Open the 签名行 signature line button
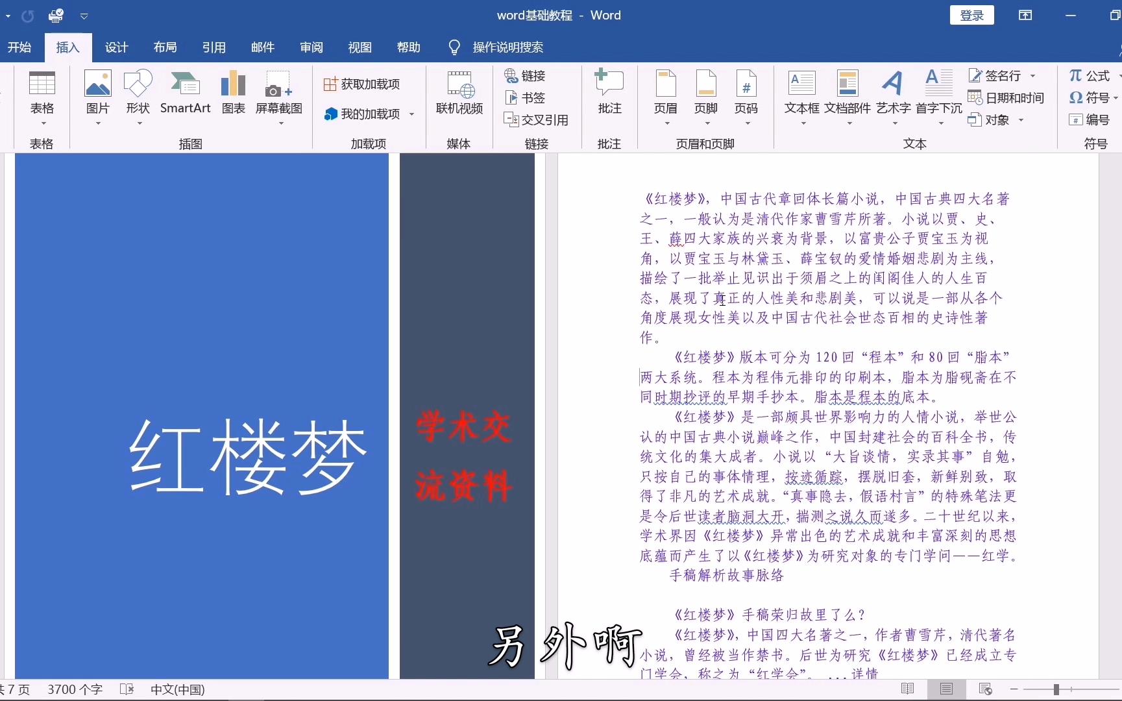 click(995, 76)
